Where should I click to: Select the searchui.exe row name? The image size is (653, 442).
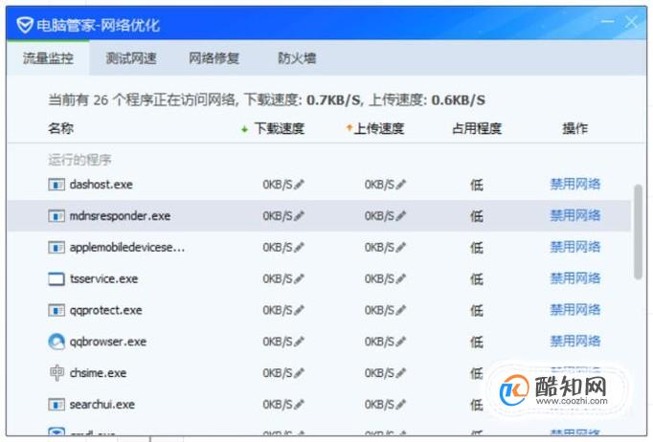[102, 405]
